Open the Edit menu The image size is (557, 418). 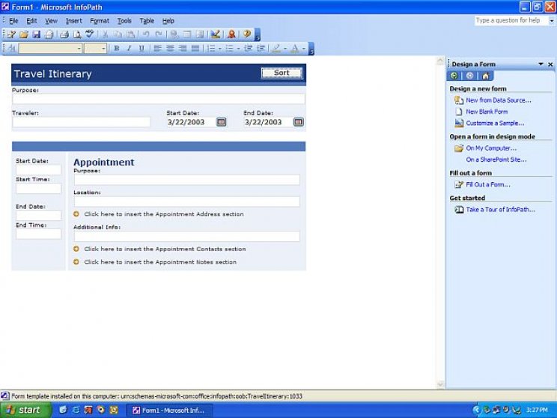[x=31, y=21]
